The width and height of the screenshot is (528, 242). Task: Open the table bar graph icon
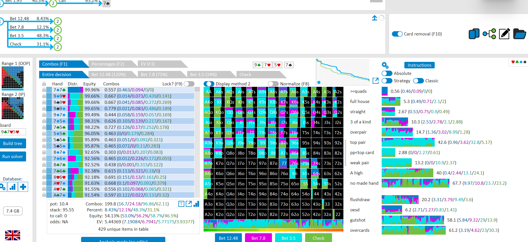coord(196,204)
